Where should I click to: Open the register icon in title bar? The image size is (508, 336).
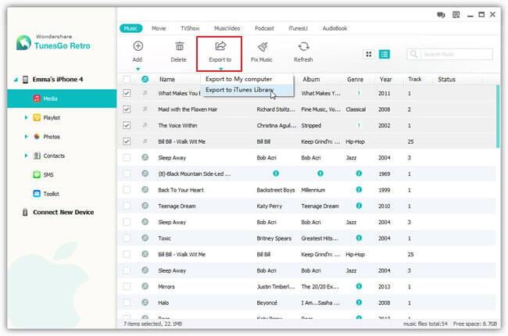pyautogui.click(x=456, y=15)
